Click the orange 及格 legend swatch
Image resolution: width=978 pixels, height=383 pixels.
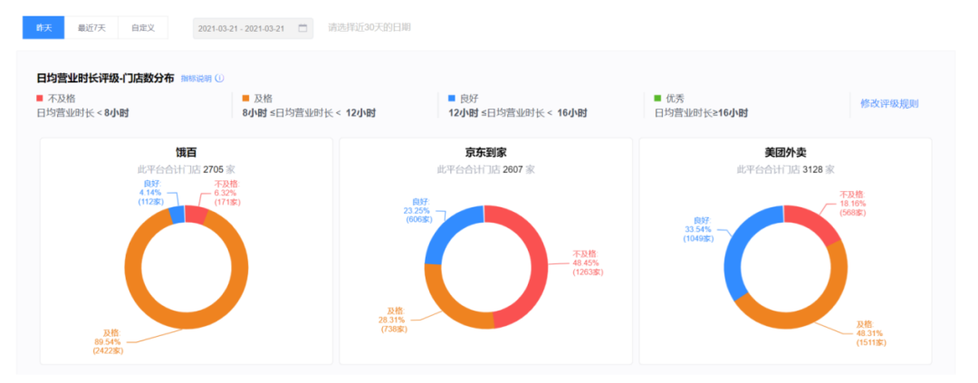245,99
